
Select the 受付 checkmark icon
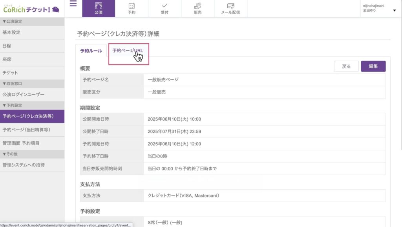(164, 8)
